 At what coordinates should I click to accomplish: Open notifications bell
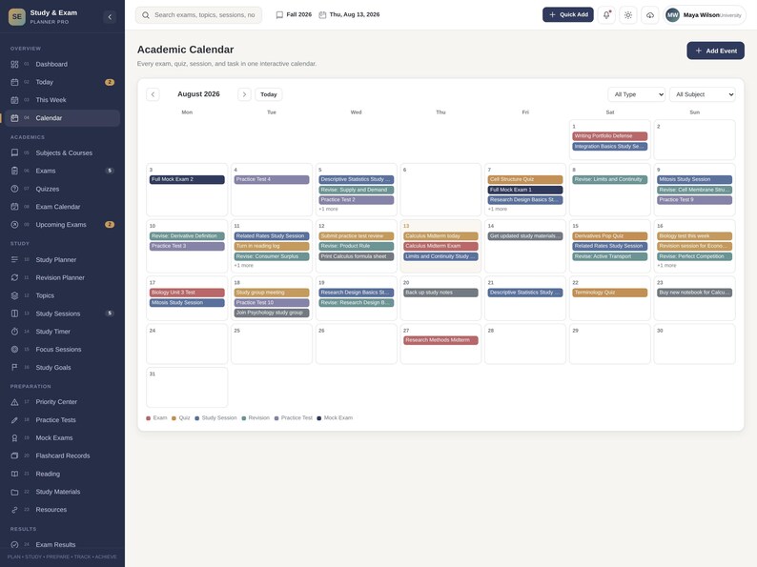[606, 15]
